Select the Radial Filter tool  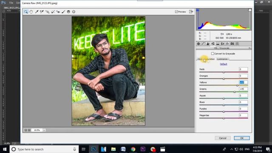(x=74, y=11)
